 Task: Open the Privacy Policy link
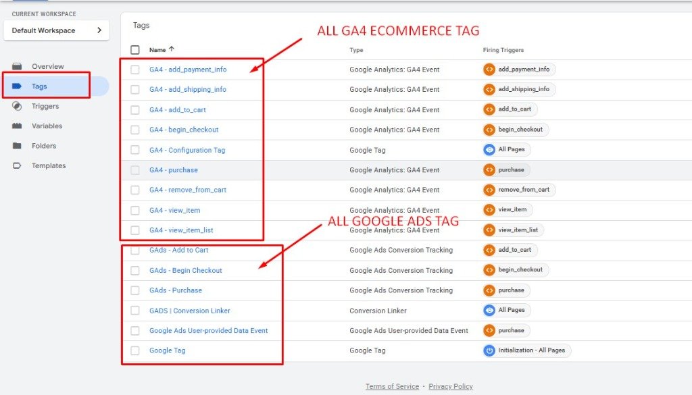click(x=451, y=386)
